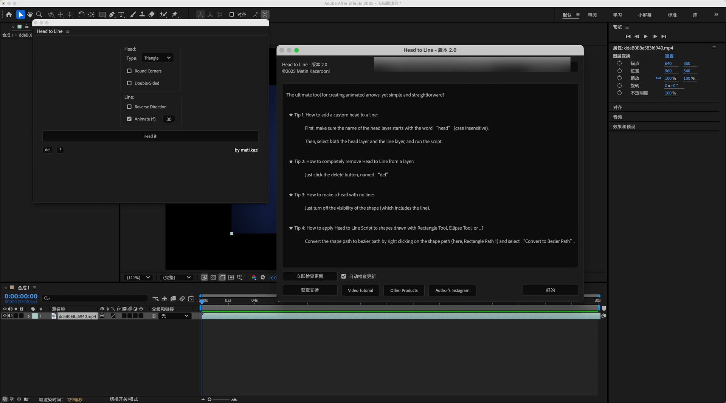Toggle shy layers switch in timeline
Viewport: 726px width, 403px height.
click(x=164, y=299)
